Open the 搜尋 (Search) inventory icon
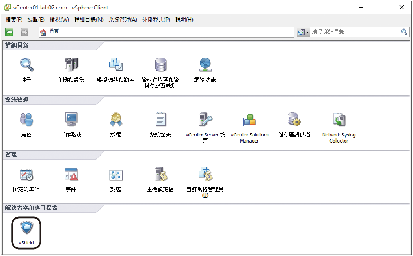The width and height of the screenshot is (413, 256). coord(27,65)
